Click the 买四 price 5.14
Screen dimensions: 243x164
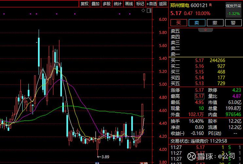click(199, 78)
